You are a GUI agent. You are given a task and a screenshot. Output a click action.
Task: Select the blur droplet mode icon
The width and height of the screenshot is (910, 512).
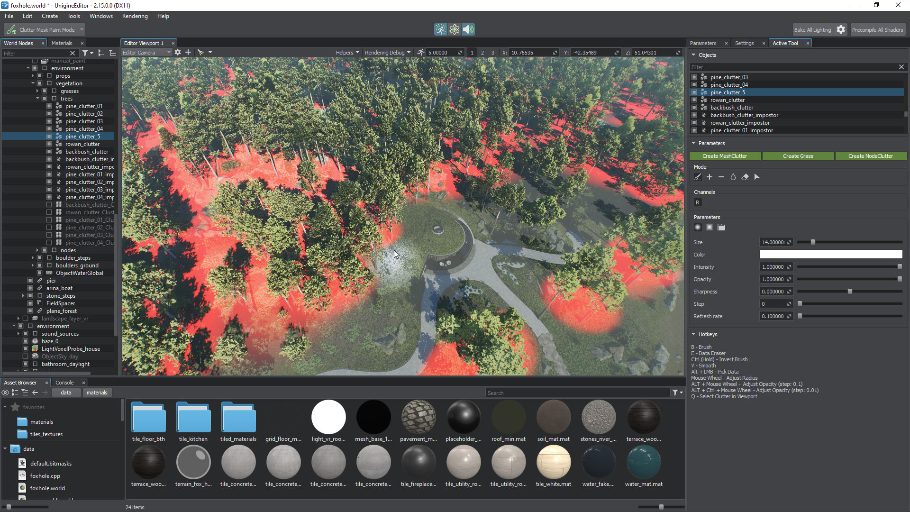[x=733, y=177]
